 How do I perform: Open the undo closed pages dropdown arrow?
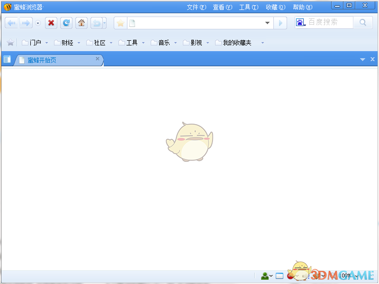(x=105, y=23)
